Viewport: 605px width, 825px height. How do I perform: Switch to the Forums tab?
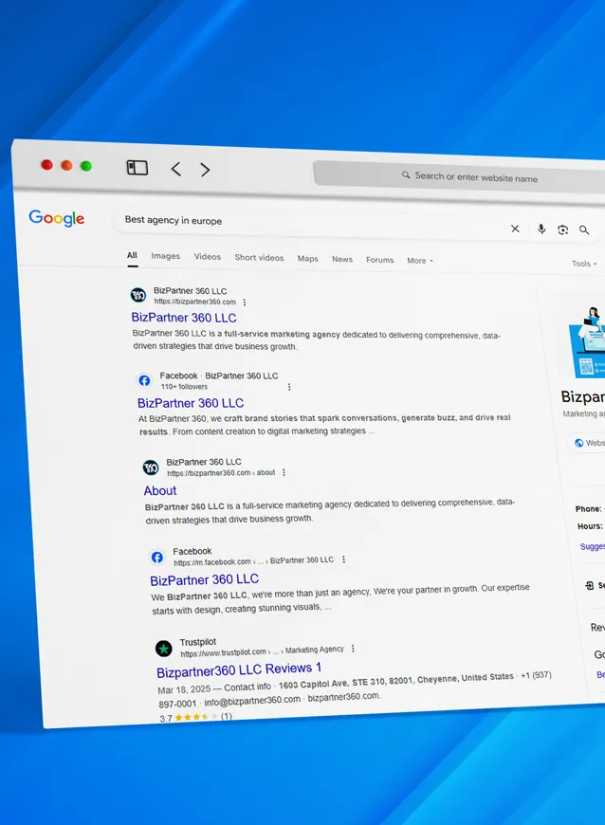pos(380,260)
